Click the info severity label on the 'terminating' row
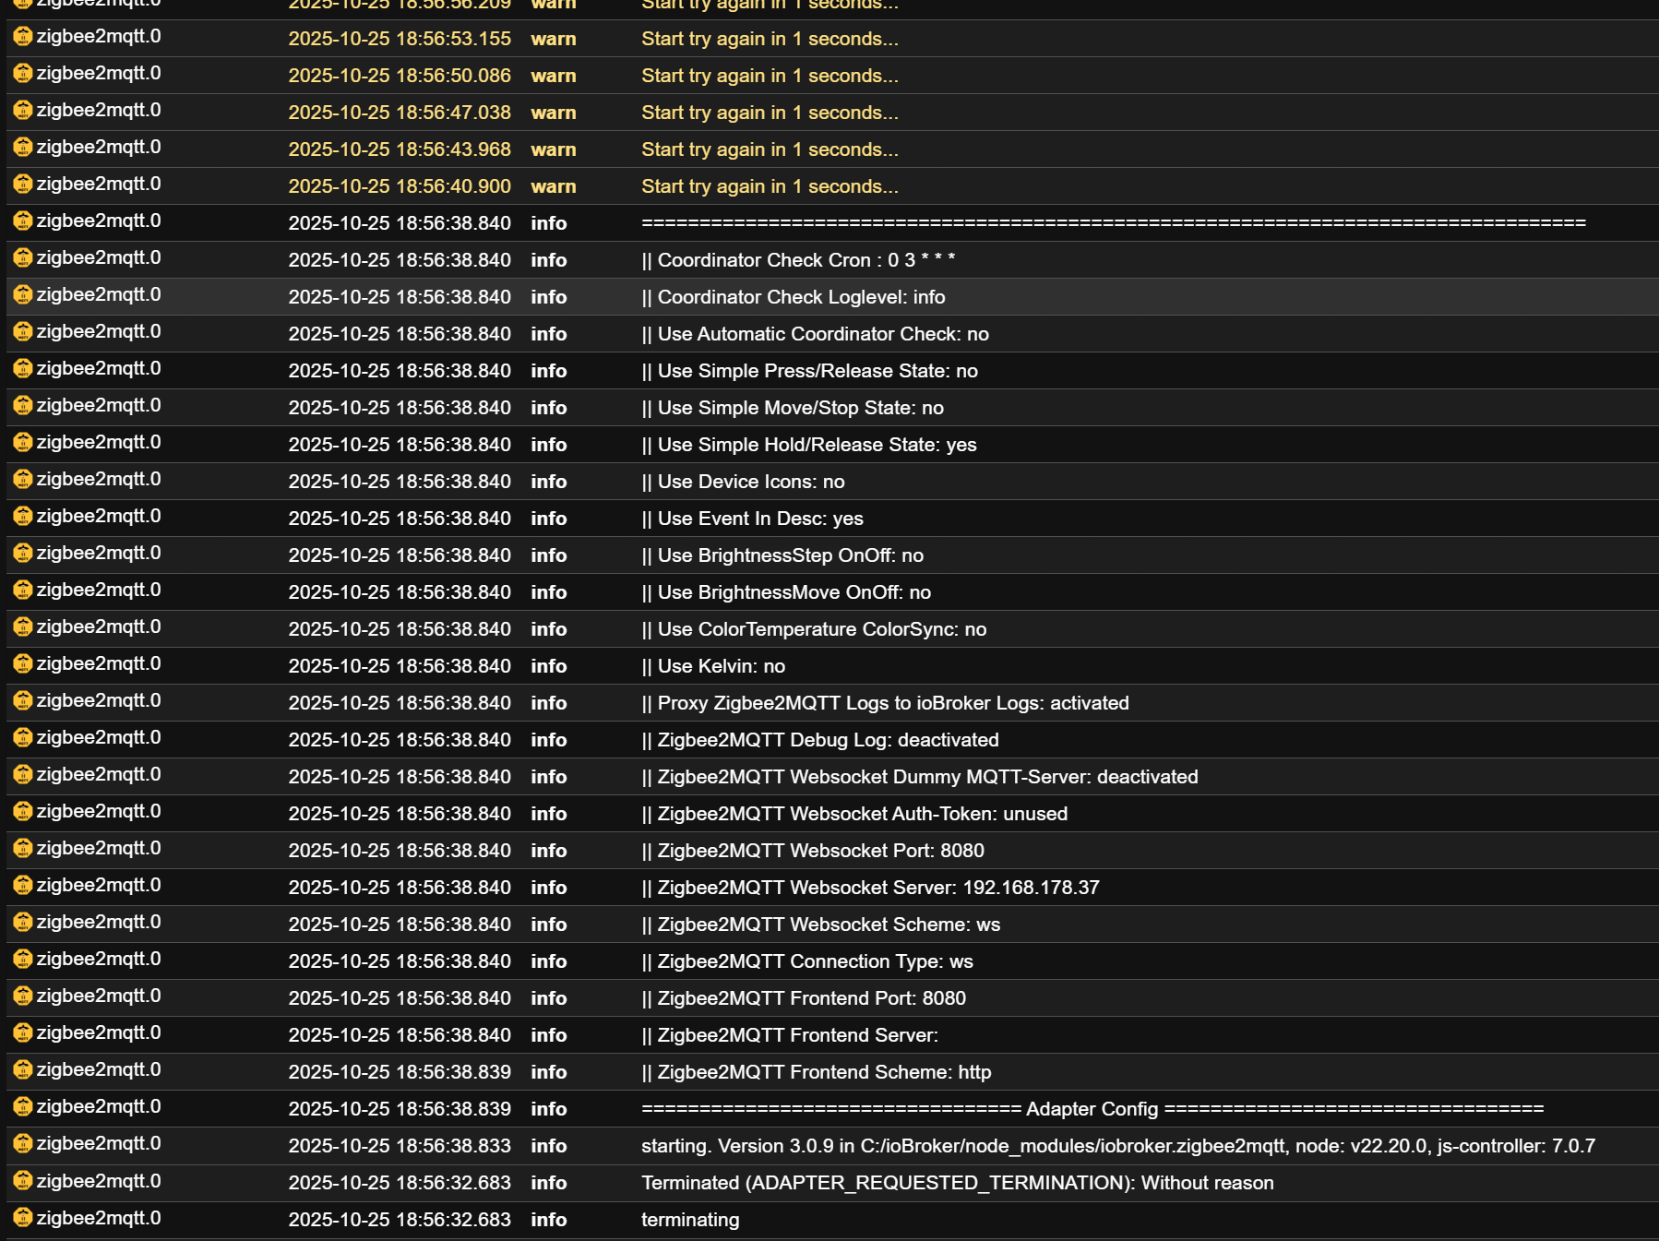 point(549,1219)
